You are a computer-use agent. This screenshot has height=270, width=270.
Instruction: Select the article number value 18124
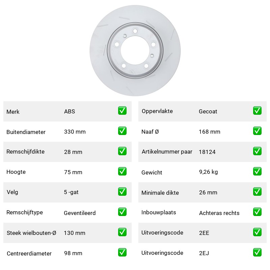click(x=207, y=152)
